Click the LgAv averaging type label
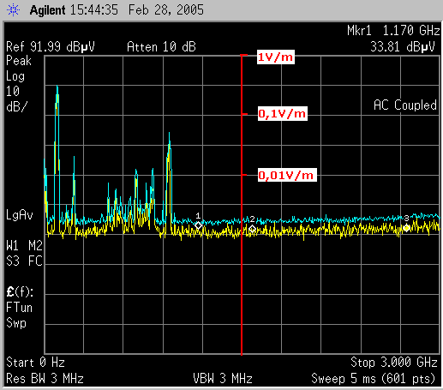The height and width of the screenshot is (390, 443). [20, 214]
